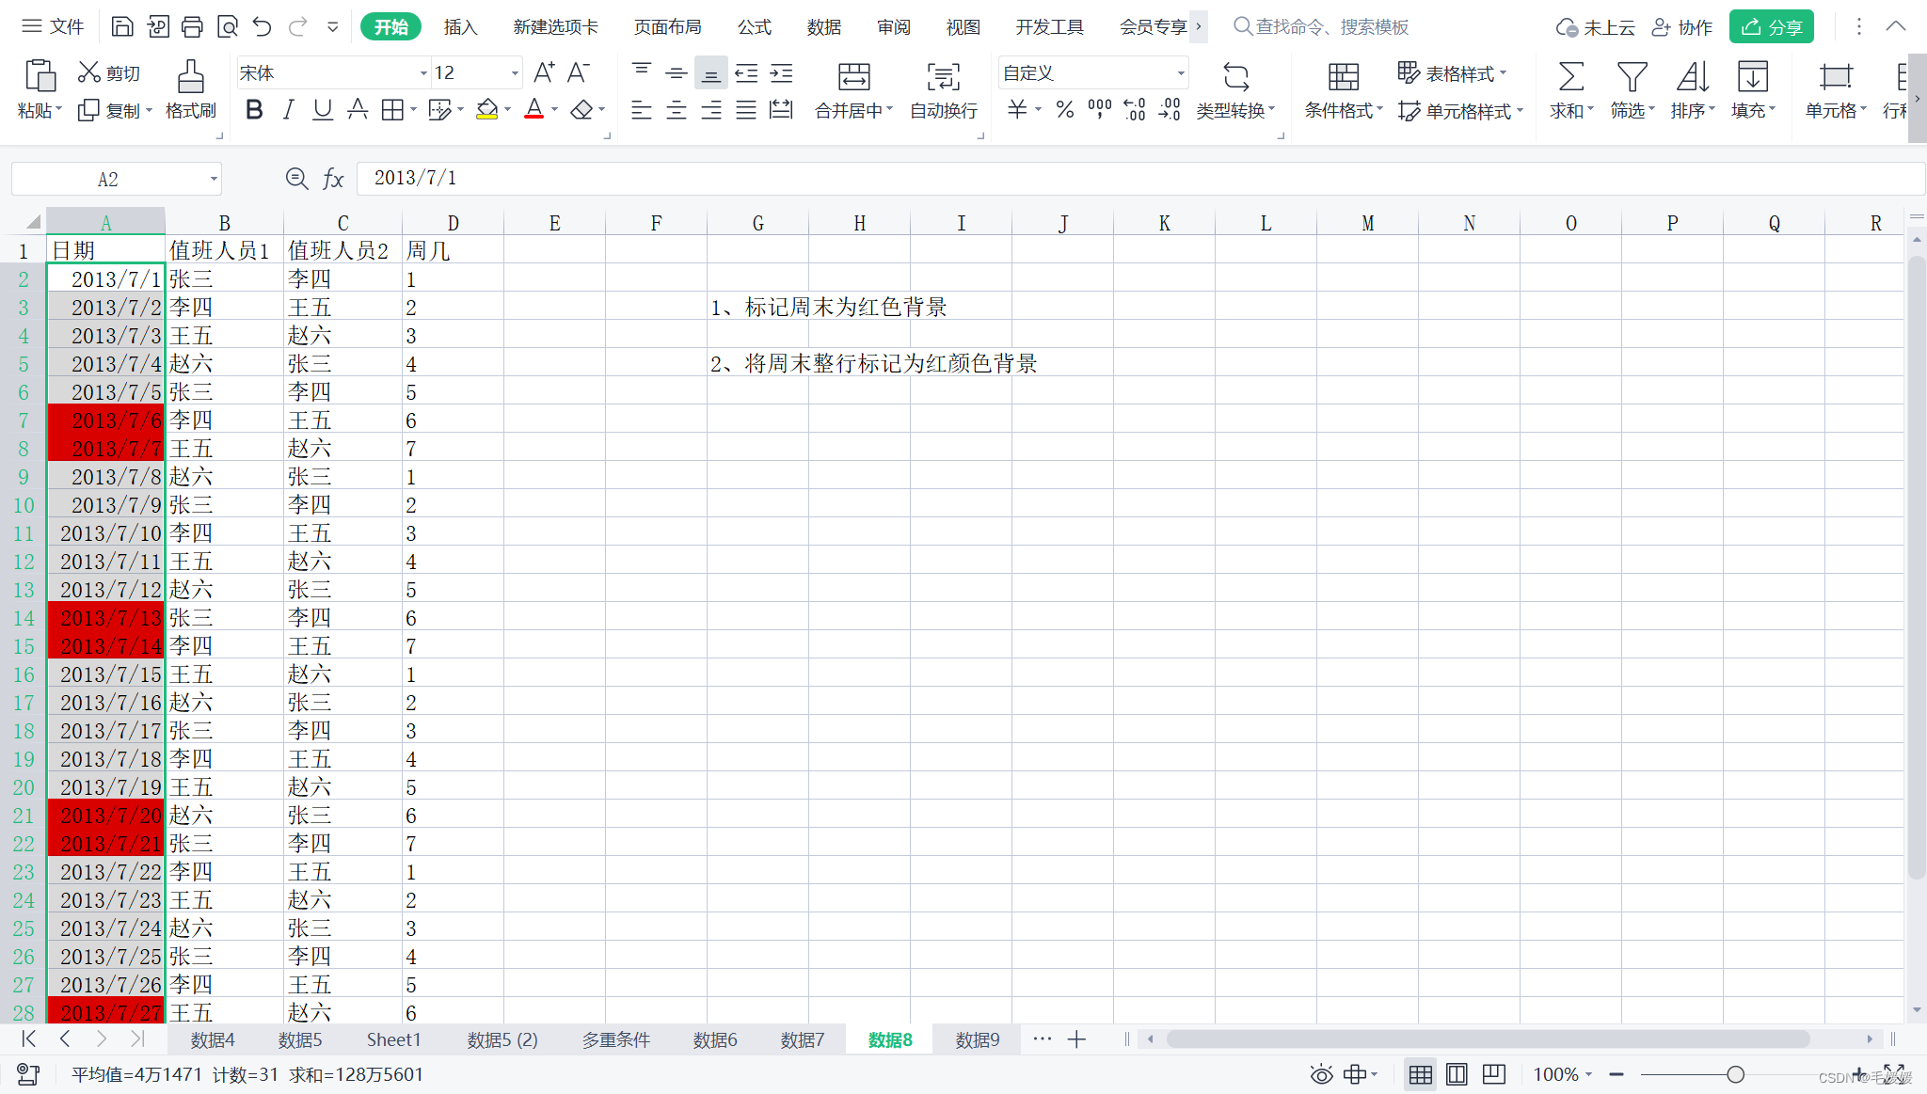
Task: Toggle Bold formatting
Action: pos(254,110)
